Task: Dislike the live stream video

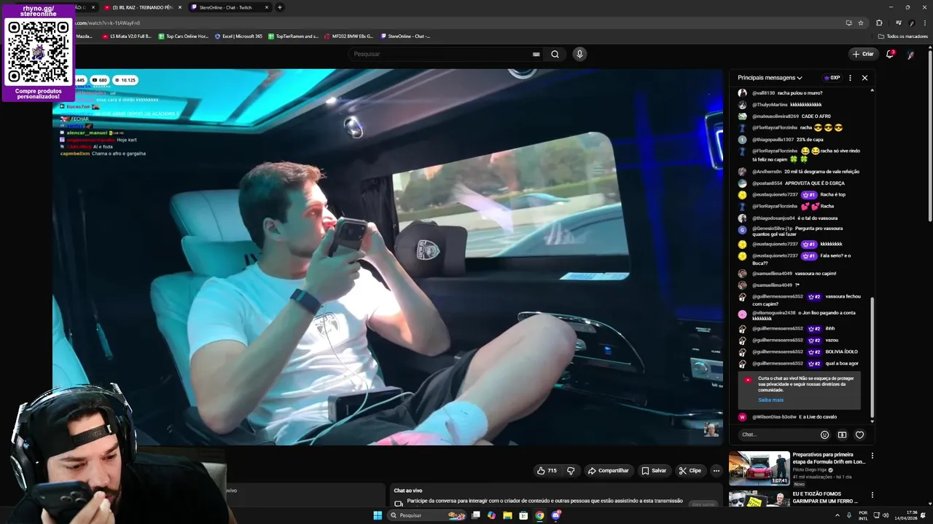Action: 571,471
